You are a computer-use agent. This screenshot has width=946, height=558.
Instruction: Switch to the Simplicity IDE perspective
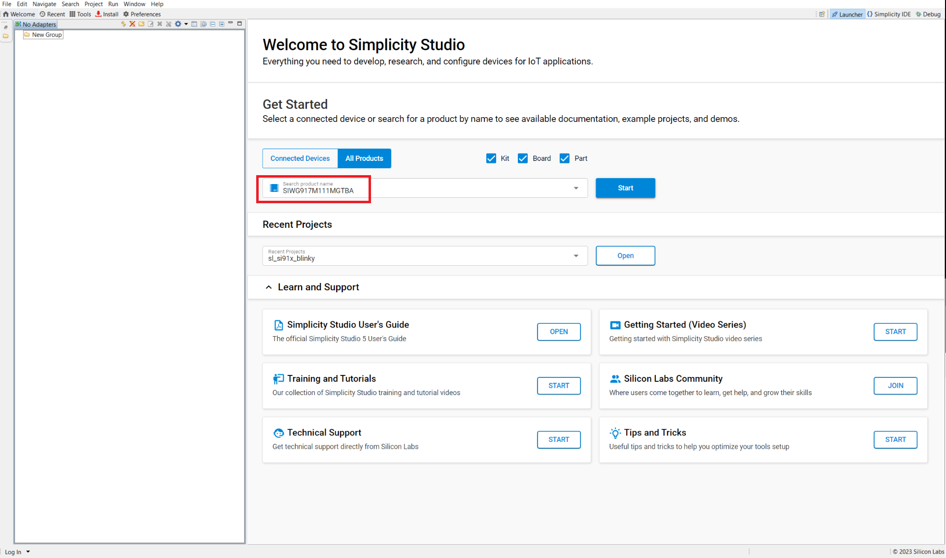pyautogui.click(x=889, y=14)
